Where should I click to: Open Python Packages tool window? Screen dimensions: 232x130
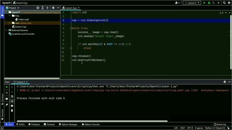pos(68,124)
